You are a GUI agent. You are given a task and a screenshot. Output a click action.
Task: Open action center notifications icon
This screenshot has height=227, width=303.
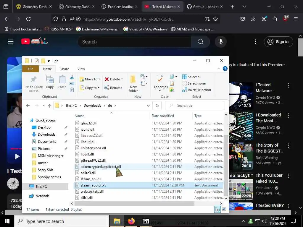pyautogui.click(x=293, y=221)
